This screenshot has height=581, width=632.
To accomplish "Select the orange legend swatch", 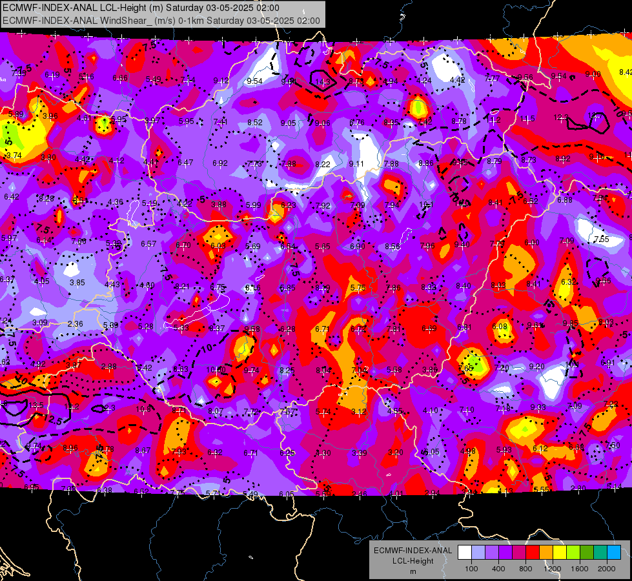I will 545,553.
